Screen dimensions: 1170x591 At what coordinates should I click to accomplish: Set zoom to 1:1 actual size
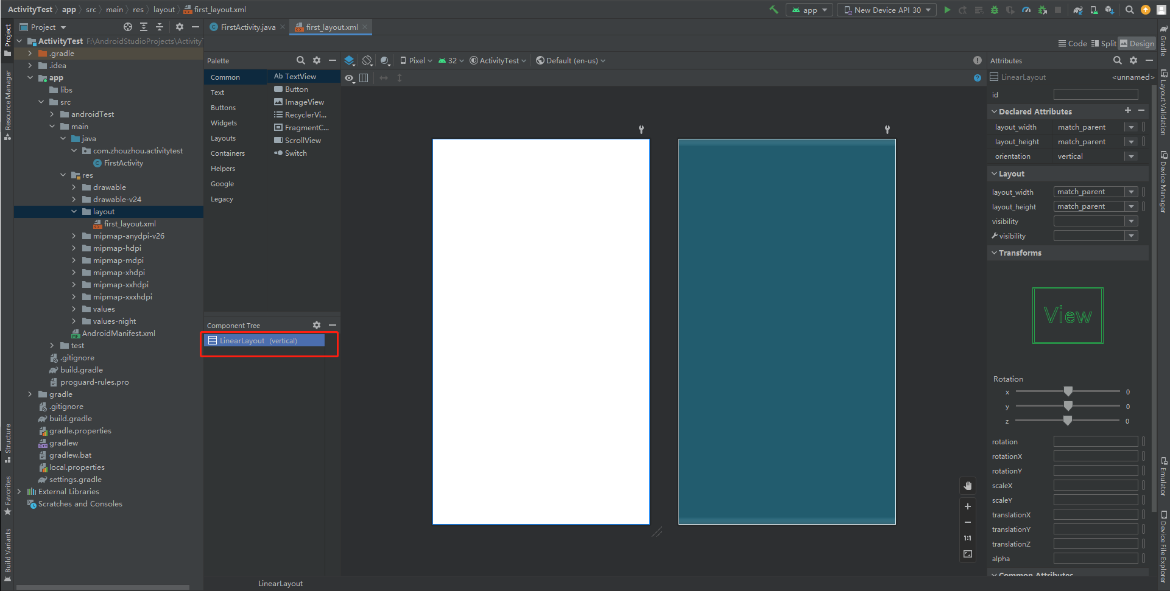point(968,538)
